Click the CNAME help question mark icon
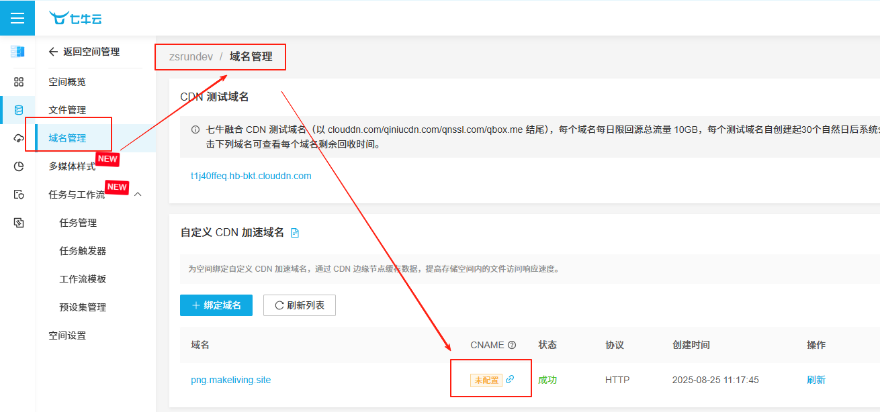 (512, 345)
